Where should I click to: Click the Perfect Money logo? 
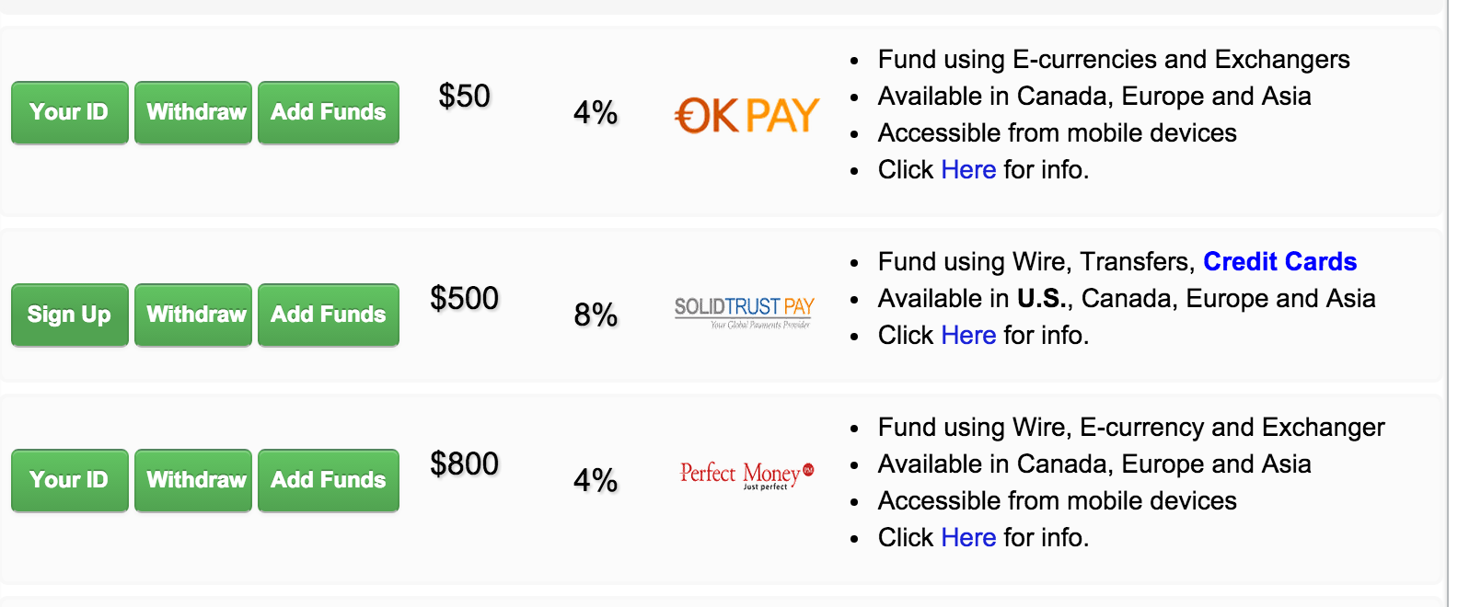[x=746, y=475]
